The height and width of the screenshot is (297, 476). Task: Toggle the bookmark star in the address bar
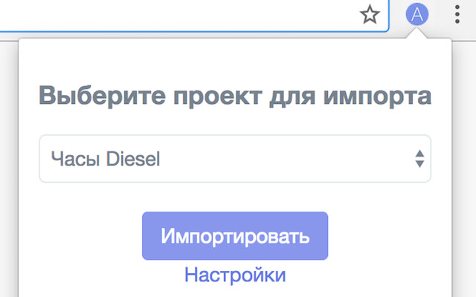tap(370, 15)
